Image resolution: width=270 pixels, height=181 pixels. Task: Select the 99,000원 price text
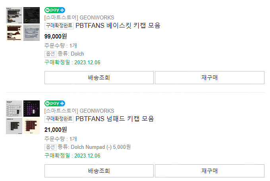(x=56, y=36)
